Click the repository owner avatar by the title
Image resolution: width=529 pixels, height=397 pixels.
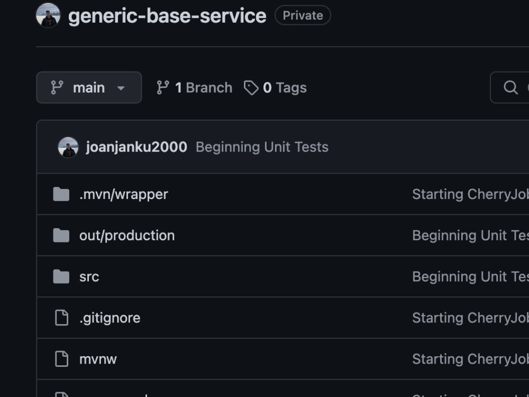click(x=48, y=15)
